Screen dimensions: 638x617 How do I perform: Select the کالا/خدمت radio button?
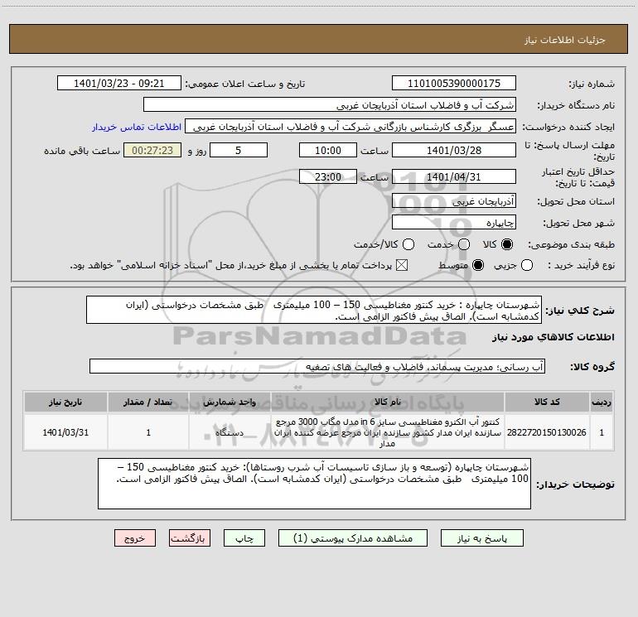[408, 244]
